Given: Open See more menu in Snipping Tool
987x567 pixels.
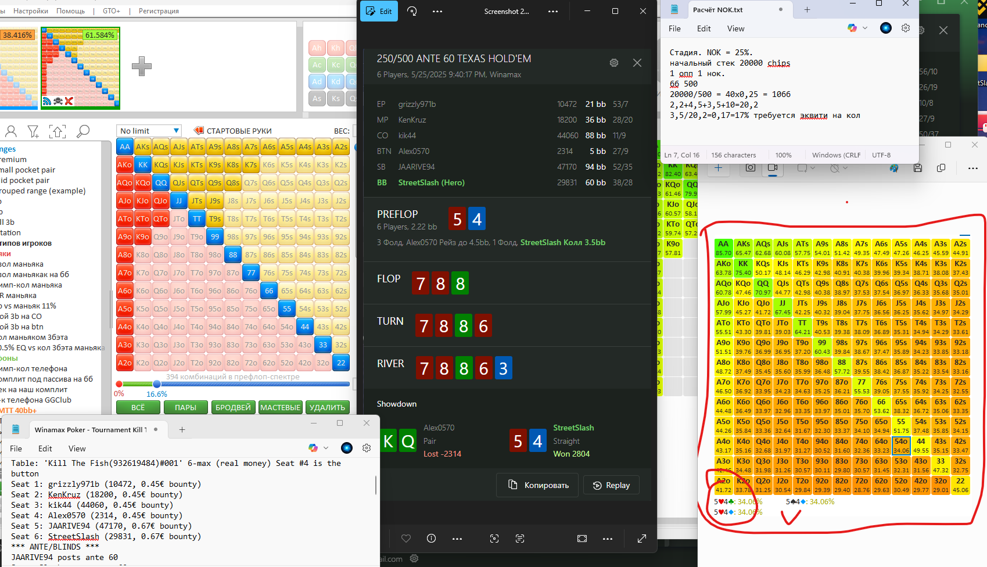Looking at the screenshot, I should tap(973, 168).
